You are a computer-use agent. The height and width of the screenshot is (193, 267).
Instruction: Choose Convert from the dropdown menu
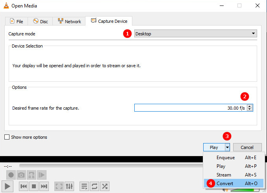[x=234, y=184]
